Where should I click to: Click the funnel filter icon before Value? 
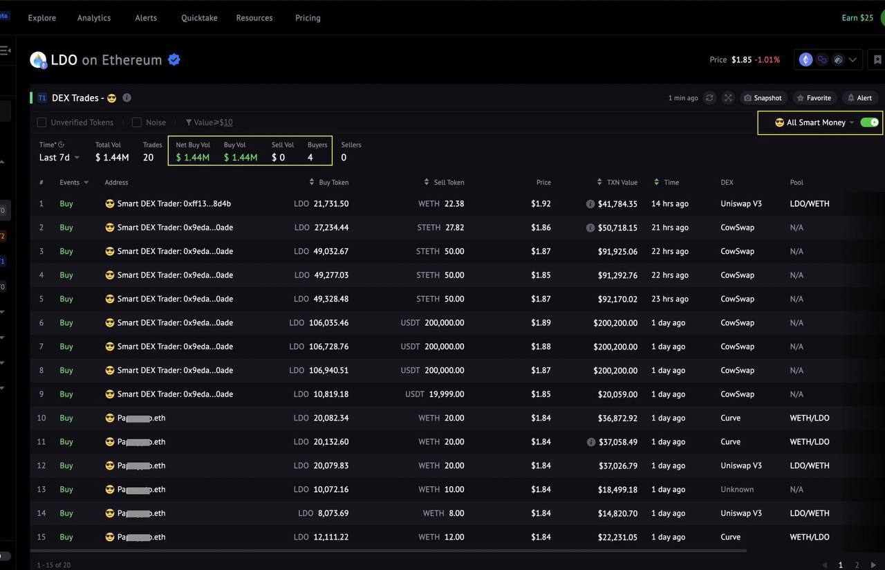click(189, 122)
